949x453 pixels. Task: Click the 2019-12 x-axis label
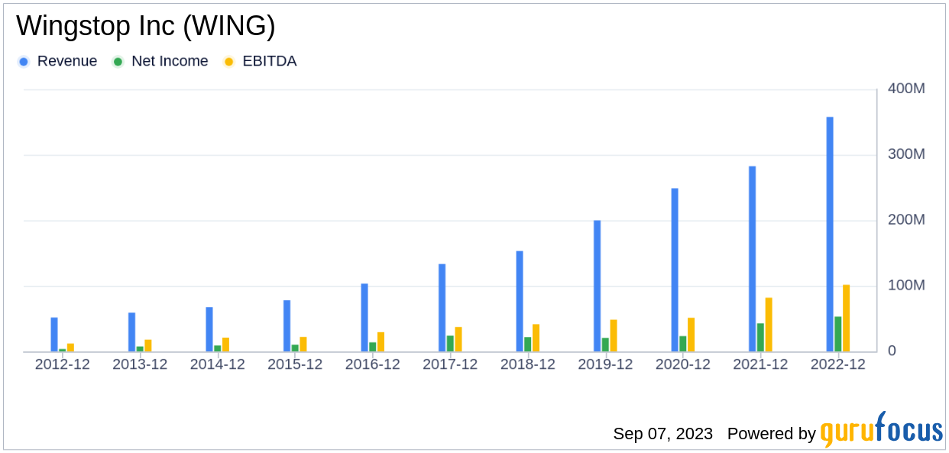(605, 365)
